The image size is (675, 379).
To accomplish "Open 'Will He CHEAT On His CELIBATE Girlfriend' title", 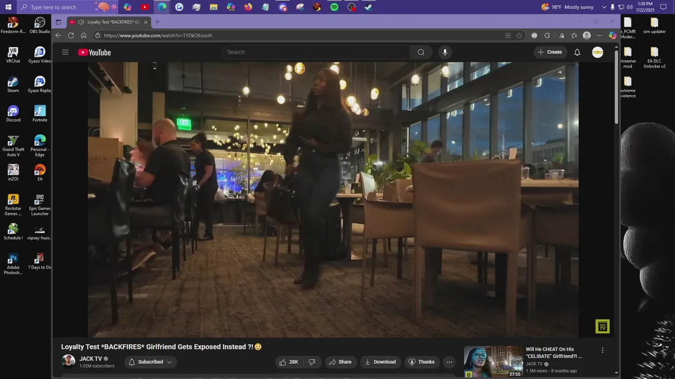I will pos(554,353).
